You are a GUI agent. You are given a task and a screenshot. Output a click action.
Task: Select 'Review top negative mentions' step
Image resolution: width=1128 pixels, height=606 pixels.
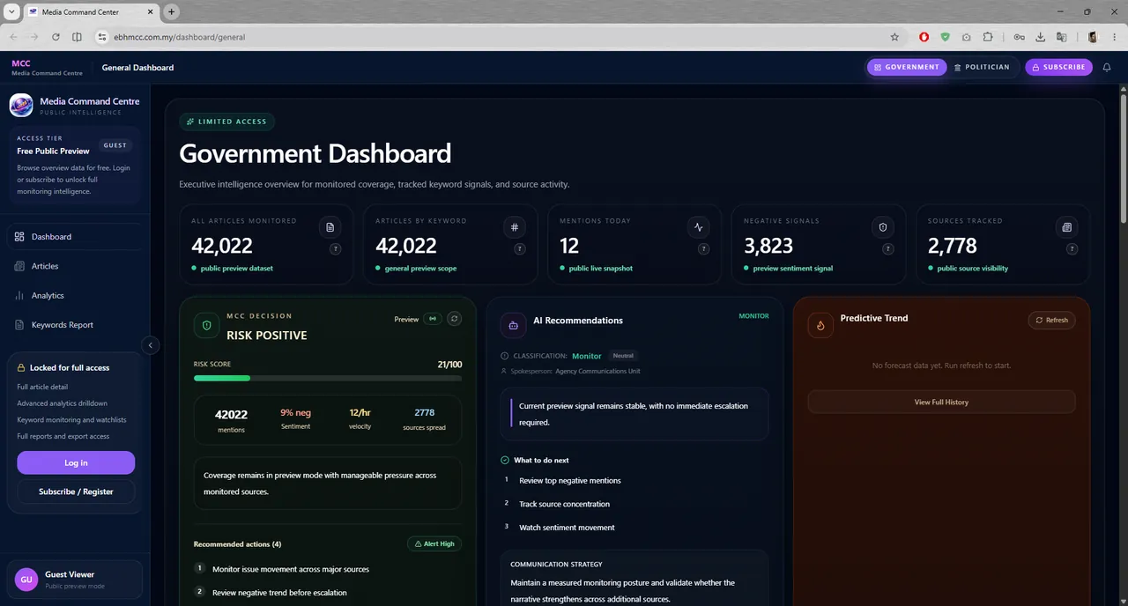pyautogui.click(x=570, y=481)
